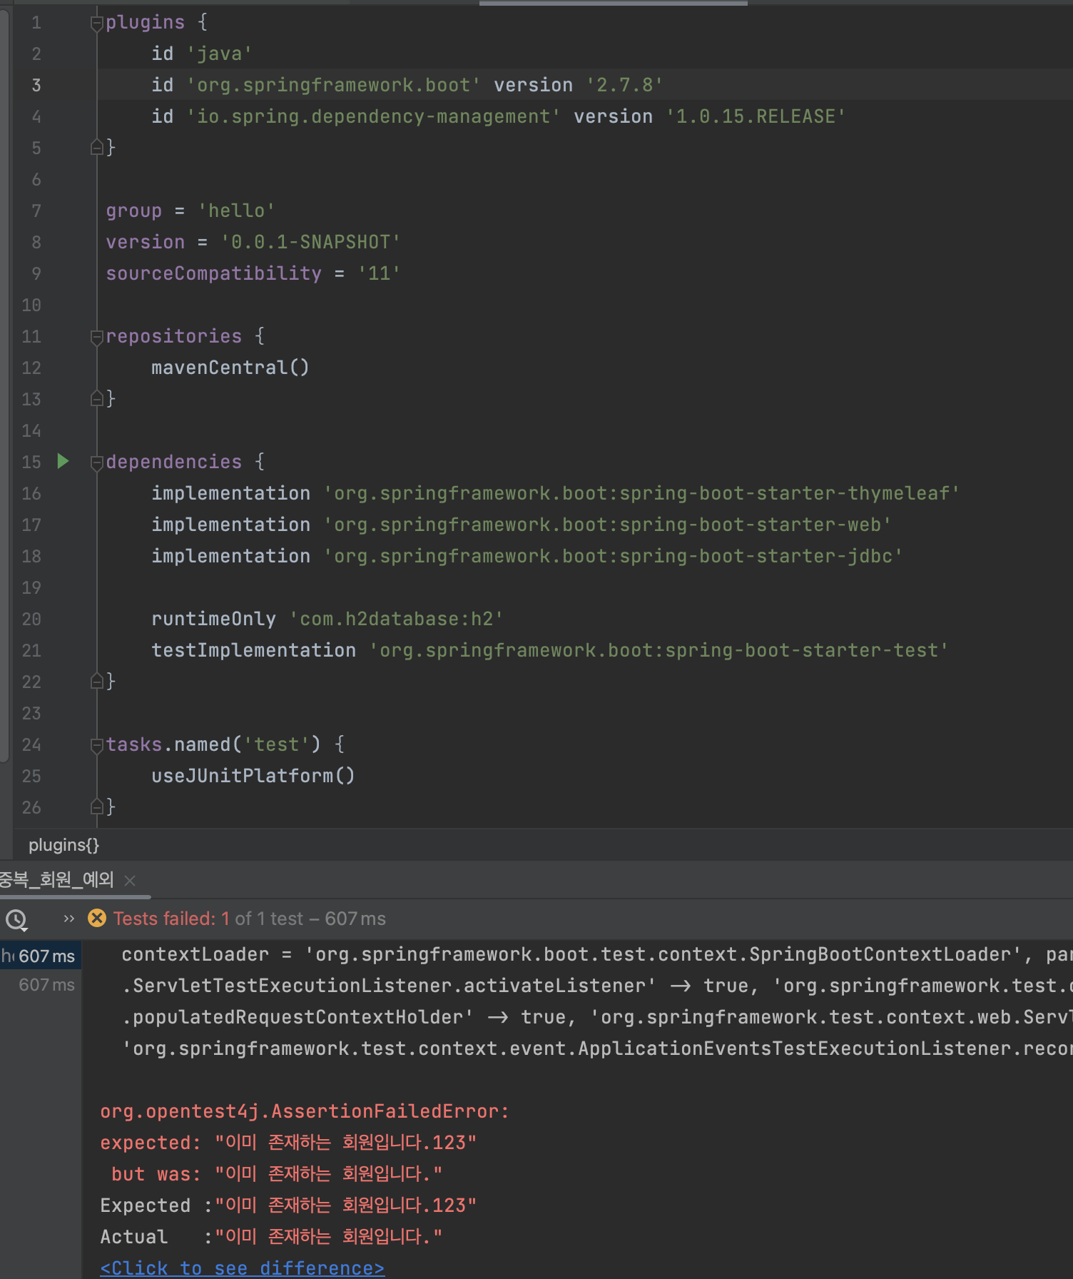Open the Click to see difference link

tap(243, 1268)
